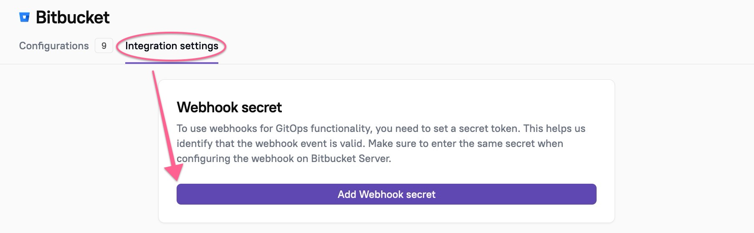Click the words 'Bitbucket Server' in the description
754x233 pixels.
click(350, 159)
